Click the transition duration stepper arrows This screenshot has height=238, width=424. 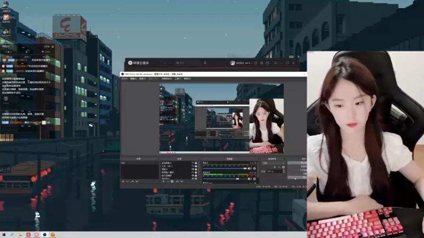point(284,171)
